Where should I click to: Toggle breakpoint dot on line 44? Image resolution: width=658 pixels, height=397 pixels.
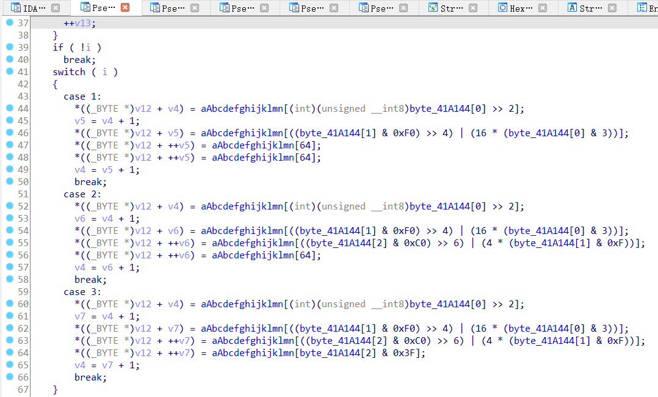coord(9,108)
